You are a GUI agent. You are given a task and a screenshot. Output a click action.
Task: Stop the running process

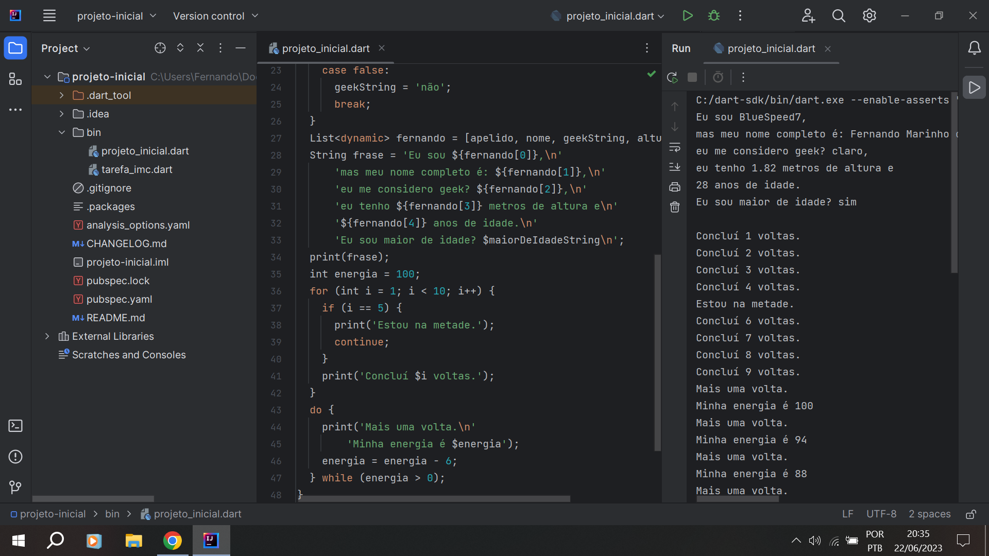(x=692, y=77)
